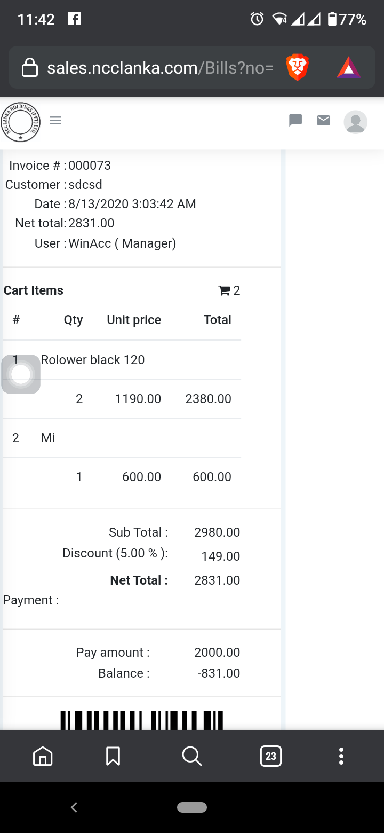Tap the shopping cart icon

tap(224, 290)
